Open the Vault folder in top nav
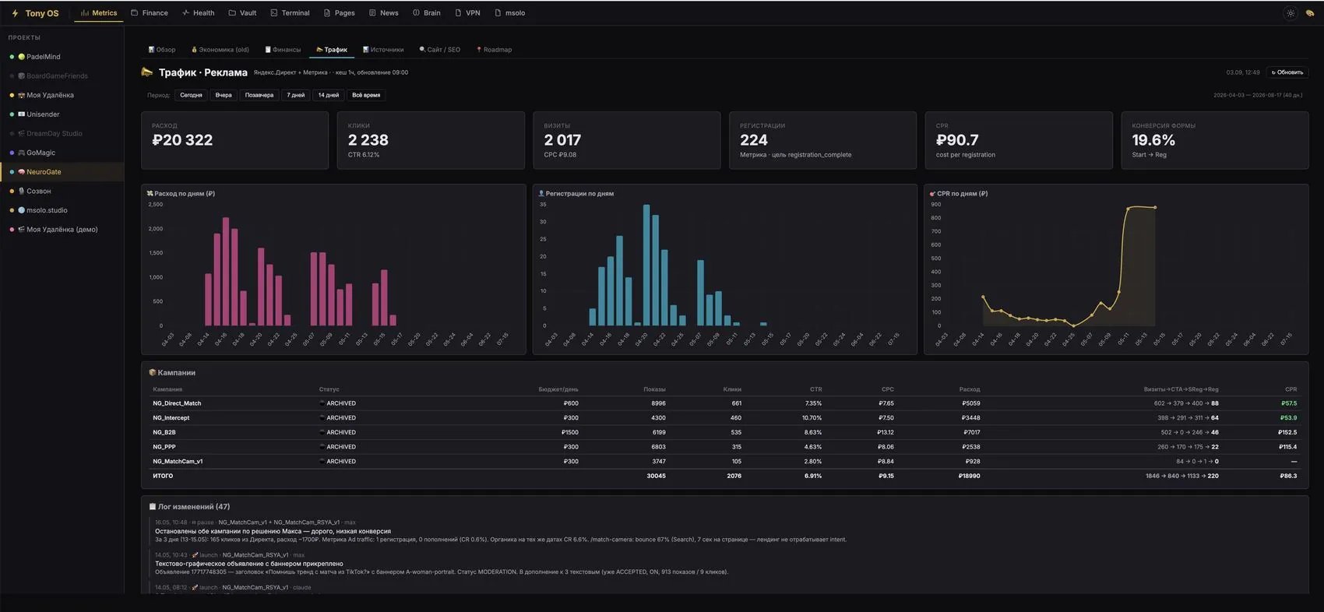Viewport: 1324px width, 612px height. click(242, 13)
